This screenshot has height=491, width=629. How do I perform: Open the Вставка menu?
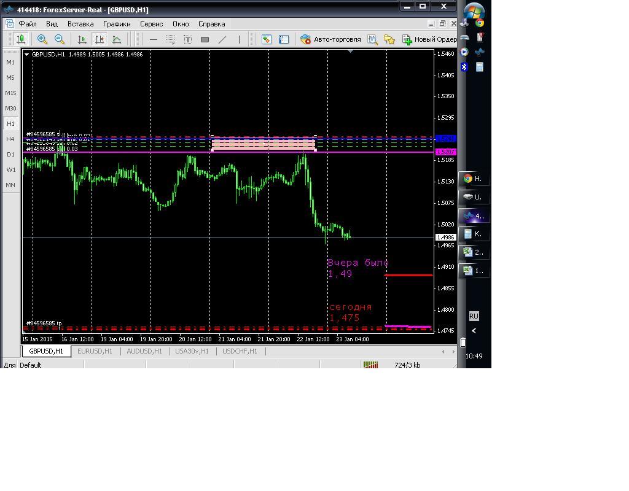pyautogui.click(x=80, y=24)
